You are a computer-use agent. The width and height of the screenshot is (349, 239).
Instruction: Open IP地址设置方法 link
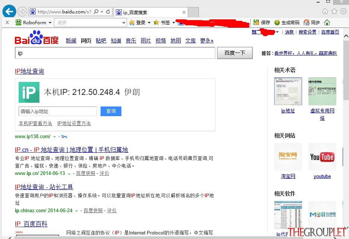[74, 123]
